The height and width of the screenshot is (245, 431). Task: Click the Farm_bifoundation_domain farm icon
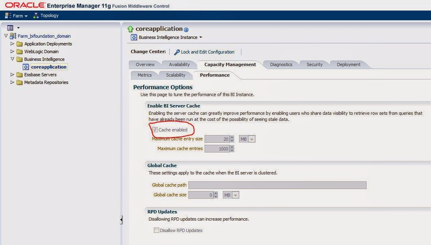(x=13, y=36)
